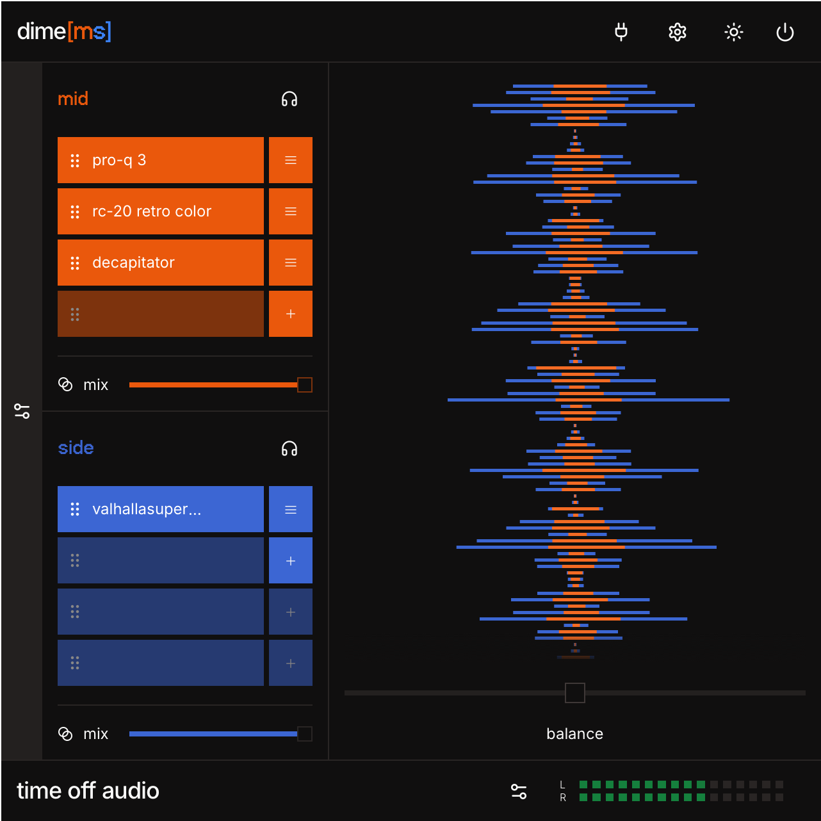Expand the valhallasuper slot menu
Screen dimensions: 821x821
[291, 510]
